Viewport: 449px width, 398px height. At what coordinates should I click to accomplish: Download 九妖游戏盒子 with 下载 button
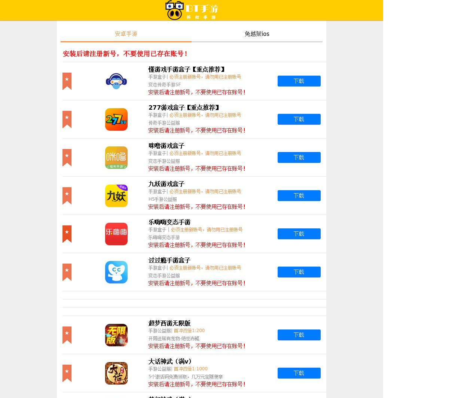tap(299, 195)
